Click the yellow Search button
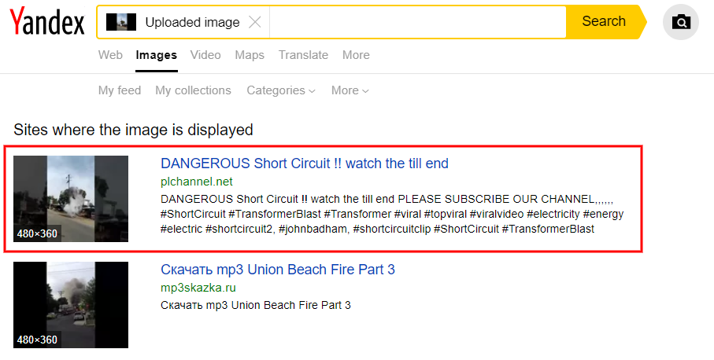Screen dimensions: 714x360 [605, 21]
